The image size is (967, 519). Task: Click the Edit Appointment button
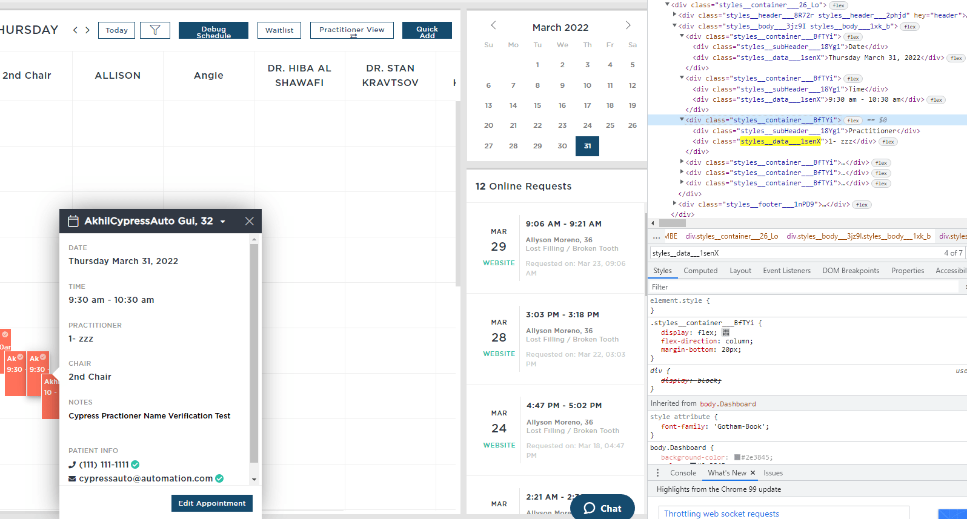[x=212, y=503]
